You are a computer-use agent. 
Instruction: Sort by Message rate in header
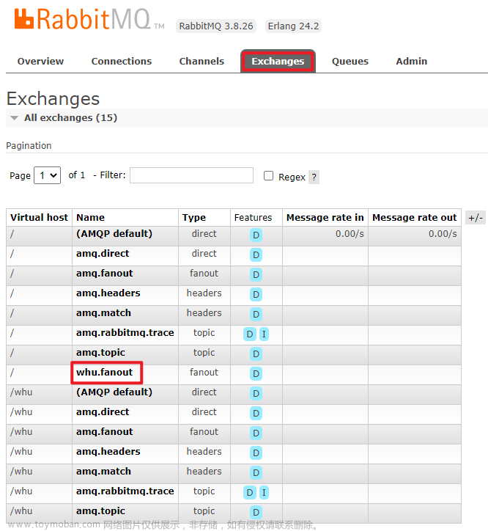pyautogui.click(x=325, y=217)
